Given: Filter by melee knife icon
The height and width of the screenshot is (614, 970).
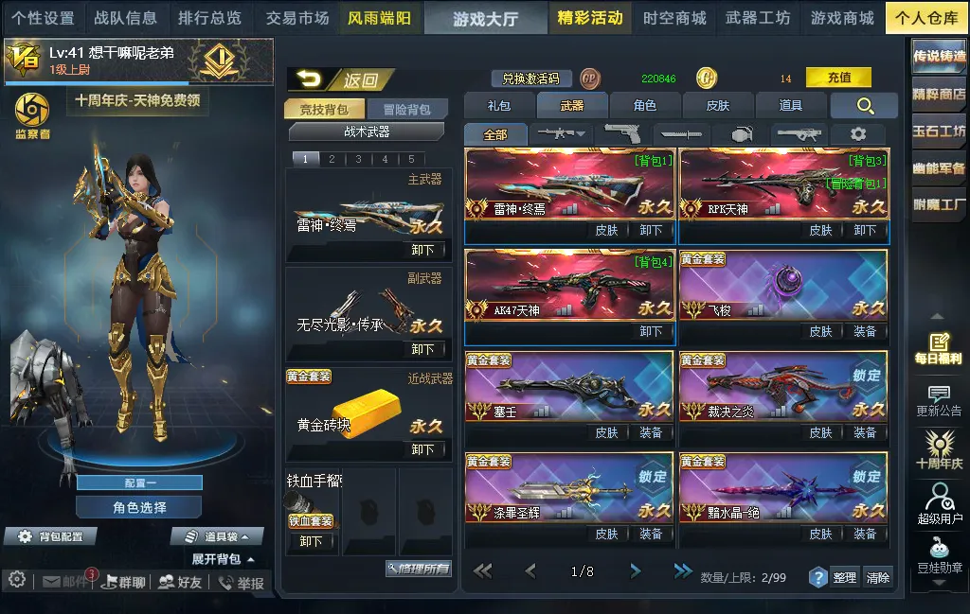Looking at the screenshot, I should coord(680,134).
